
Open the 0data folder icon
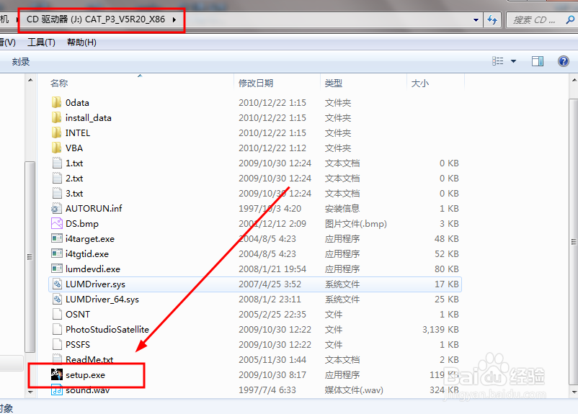(56, 102)
